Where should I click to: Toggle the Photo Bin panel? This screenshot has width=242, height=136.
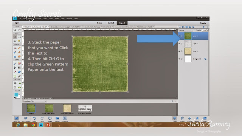click(x=17, y=119)
